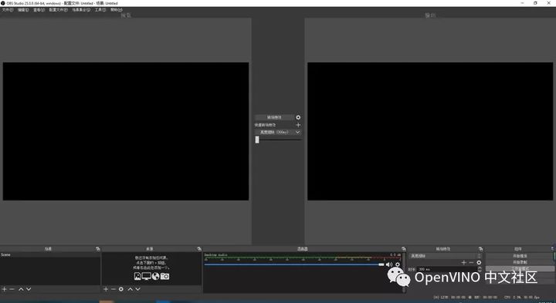Viewport: 556px width, 303px height.
Task: Remove selected scene with minus icon
Action: [x=12, y=289]
